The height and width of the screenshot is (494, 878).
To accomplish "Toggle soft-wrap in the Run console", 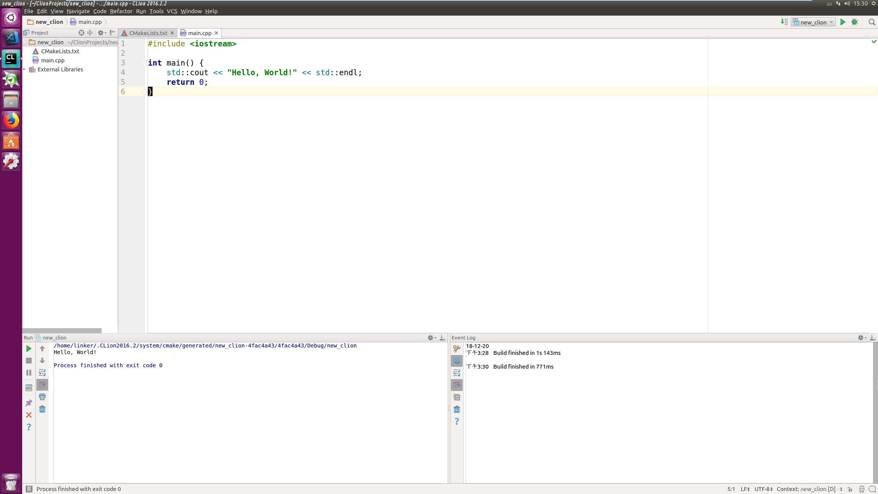I will pos(42,373).
